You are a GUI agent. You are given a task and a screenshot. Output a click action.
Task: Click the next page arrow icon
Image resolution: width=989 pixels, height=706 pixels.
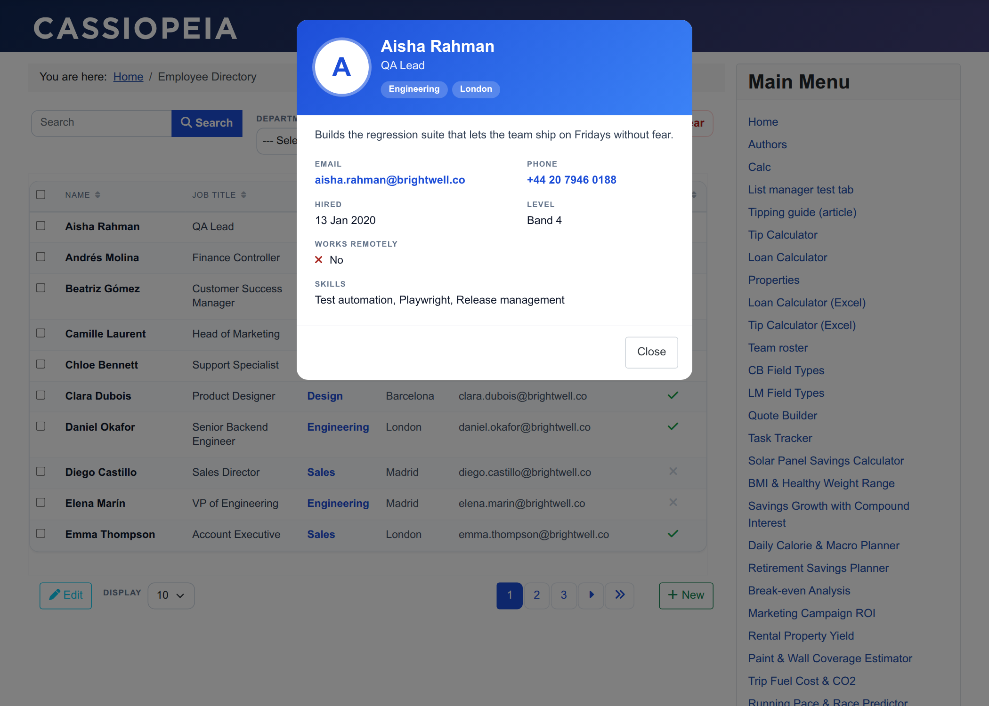click(592, 595)
